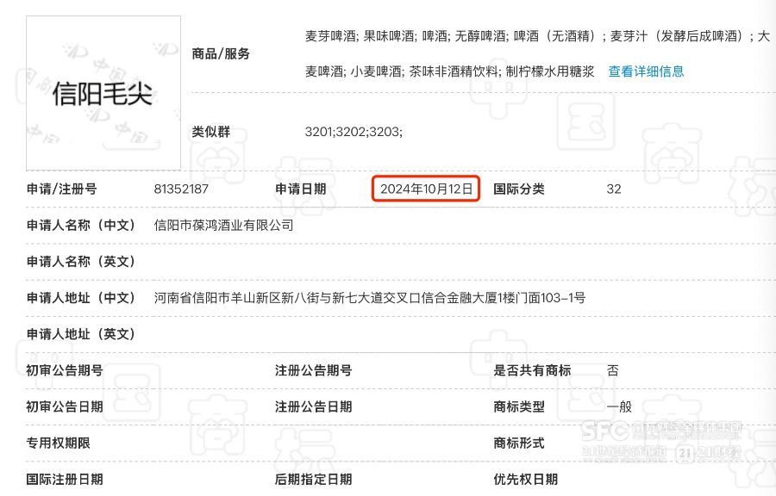Open the 查看详细信息 link
Screen dimensions: 776x496
point(646,71)
